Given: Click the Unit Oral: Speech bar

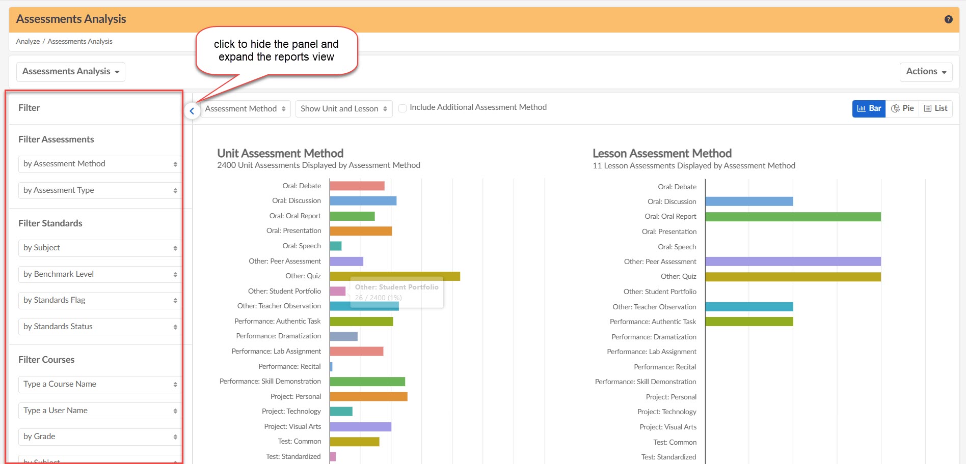Looking at the screenshot, I should click(x=336, y=246).
